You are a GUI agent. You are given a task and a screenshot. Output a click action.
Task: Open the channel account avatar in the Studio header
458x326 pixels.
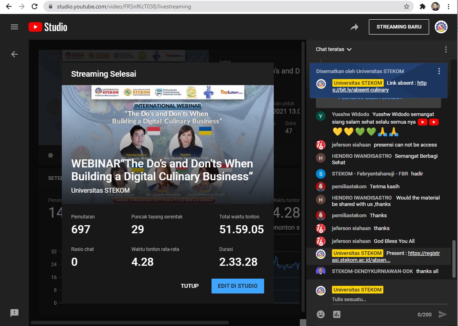[x=441, y=27]
